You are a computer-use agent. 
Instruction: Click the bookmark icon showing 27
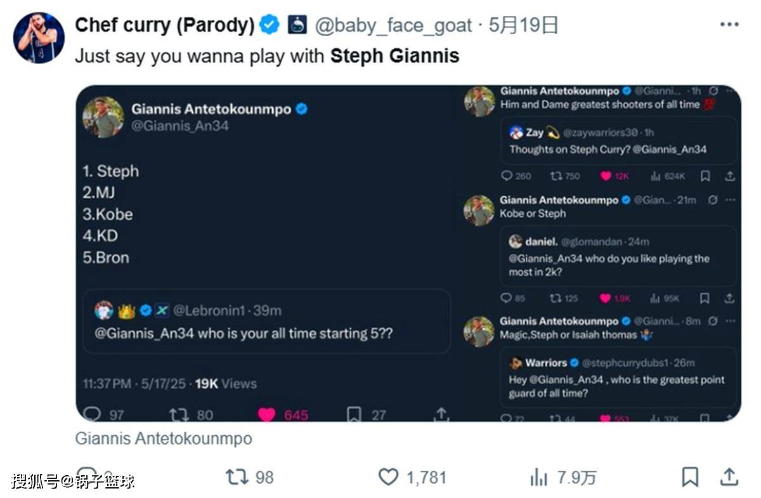tap(366, 415)
